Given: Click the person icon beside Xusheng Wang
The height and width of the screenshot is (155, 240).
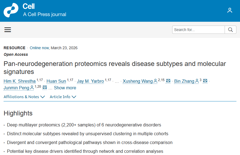Looking at the screenshot, I should coord(155,81).
